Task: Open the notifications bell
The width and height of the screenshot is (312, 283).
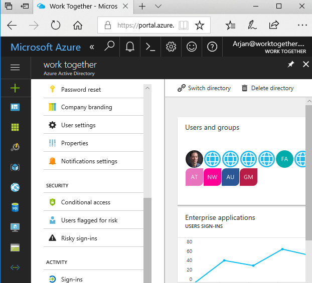Action: [x=130, y=47]
